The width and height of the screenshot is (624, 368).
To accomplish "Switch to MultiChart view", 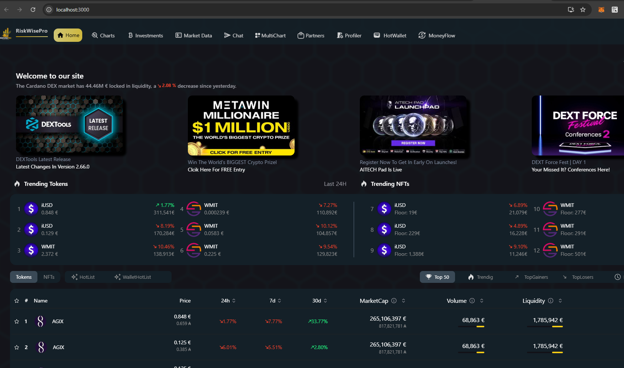I will [x=270, y=35].
